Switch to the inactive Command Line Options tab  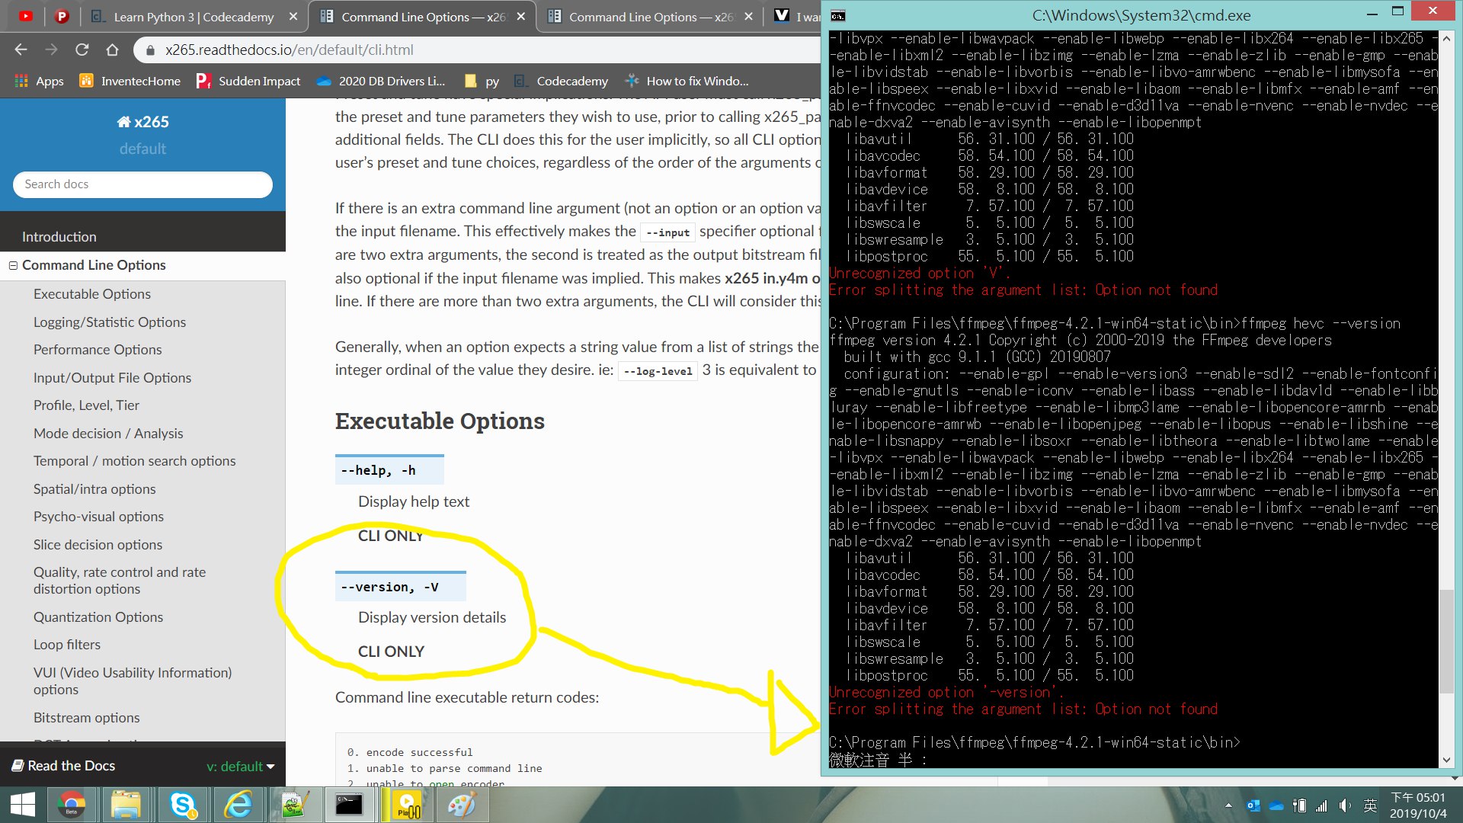[649, 16]
